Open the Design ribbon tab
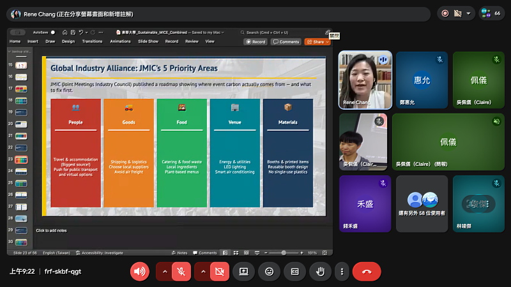The image size is (511, 287). (68, 41)
